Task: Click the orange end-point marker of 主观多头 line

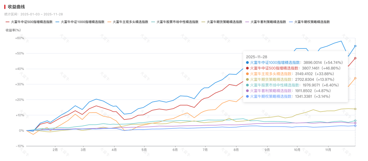Action: (355, 78)
